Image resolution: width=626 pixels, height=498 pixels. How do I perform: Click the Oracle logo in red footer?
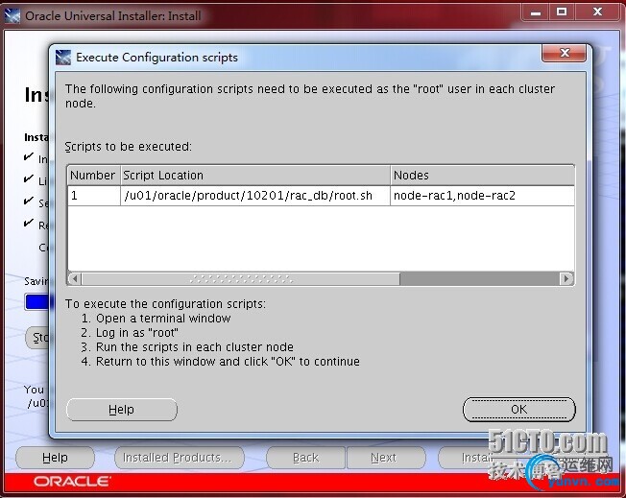(x=72, y=482)
